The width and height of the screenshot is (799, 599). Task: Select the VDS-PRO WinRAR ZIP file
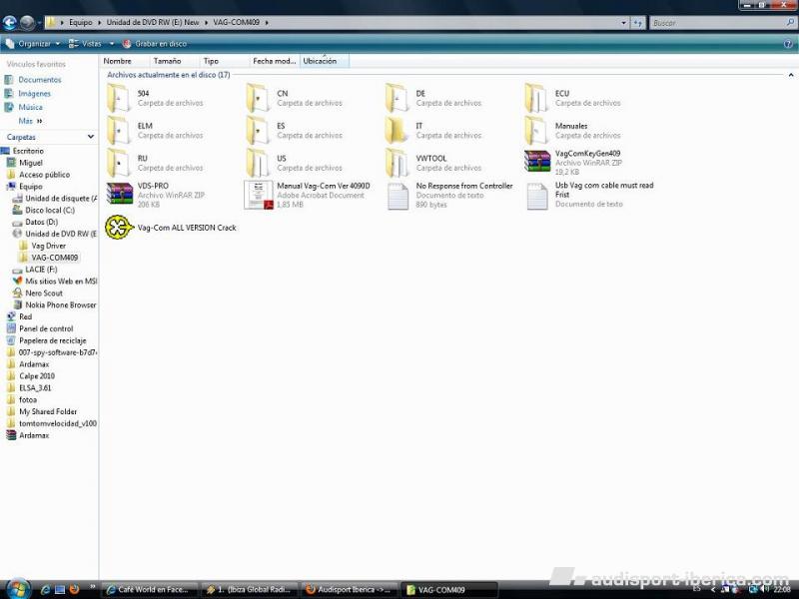(156, 195)
